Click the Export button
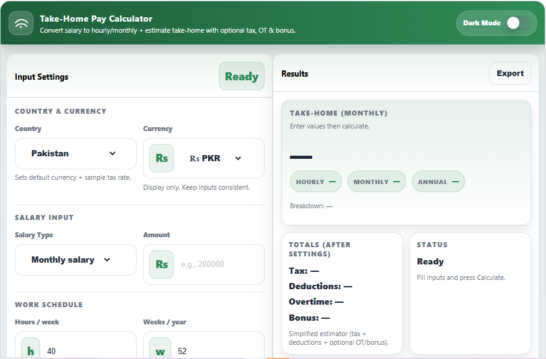This screenshot has height=359, width=546. (510, 73)
